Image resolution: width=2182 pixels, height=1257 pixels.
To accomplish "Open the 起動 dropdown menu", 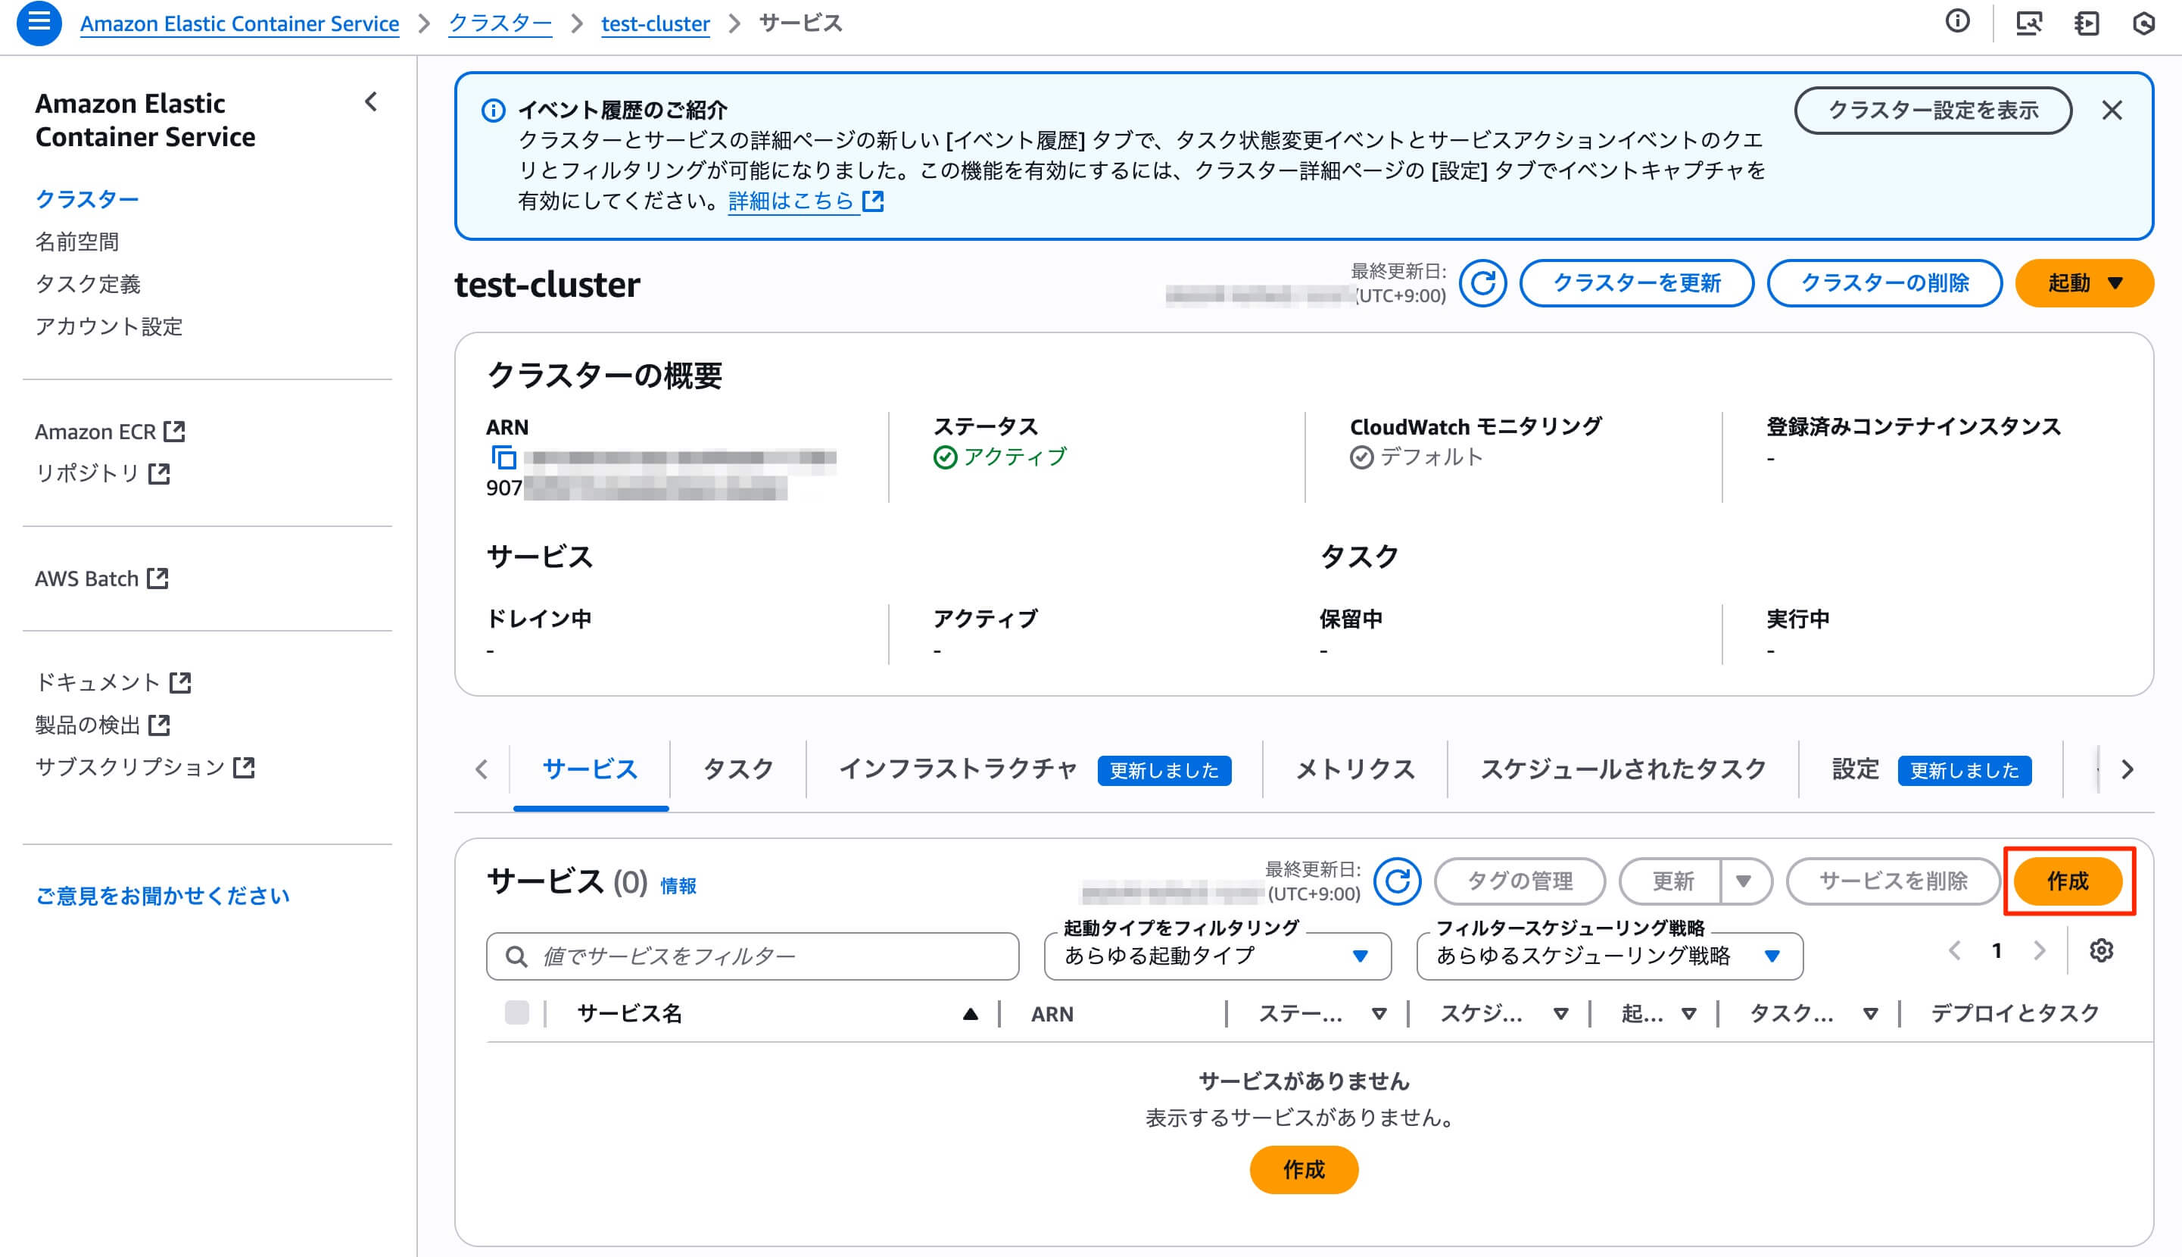I will pos(2083,283).
